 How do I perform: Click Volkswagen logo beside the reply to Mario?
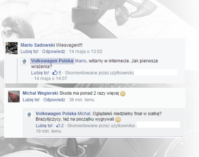click(x=24, y=62)
